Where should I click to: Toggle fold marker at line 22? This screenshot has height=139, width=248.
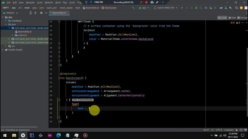(59, 22)
